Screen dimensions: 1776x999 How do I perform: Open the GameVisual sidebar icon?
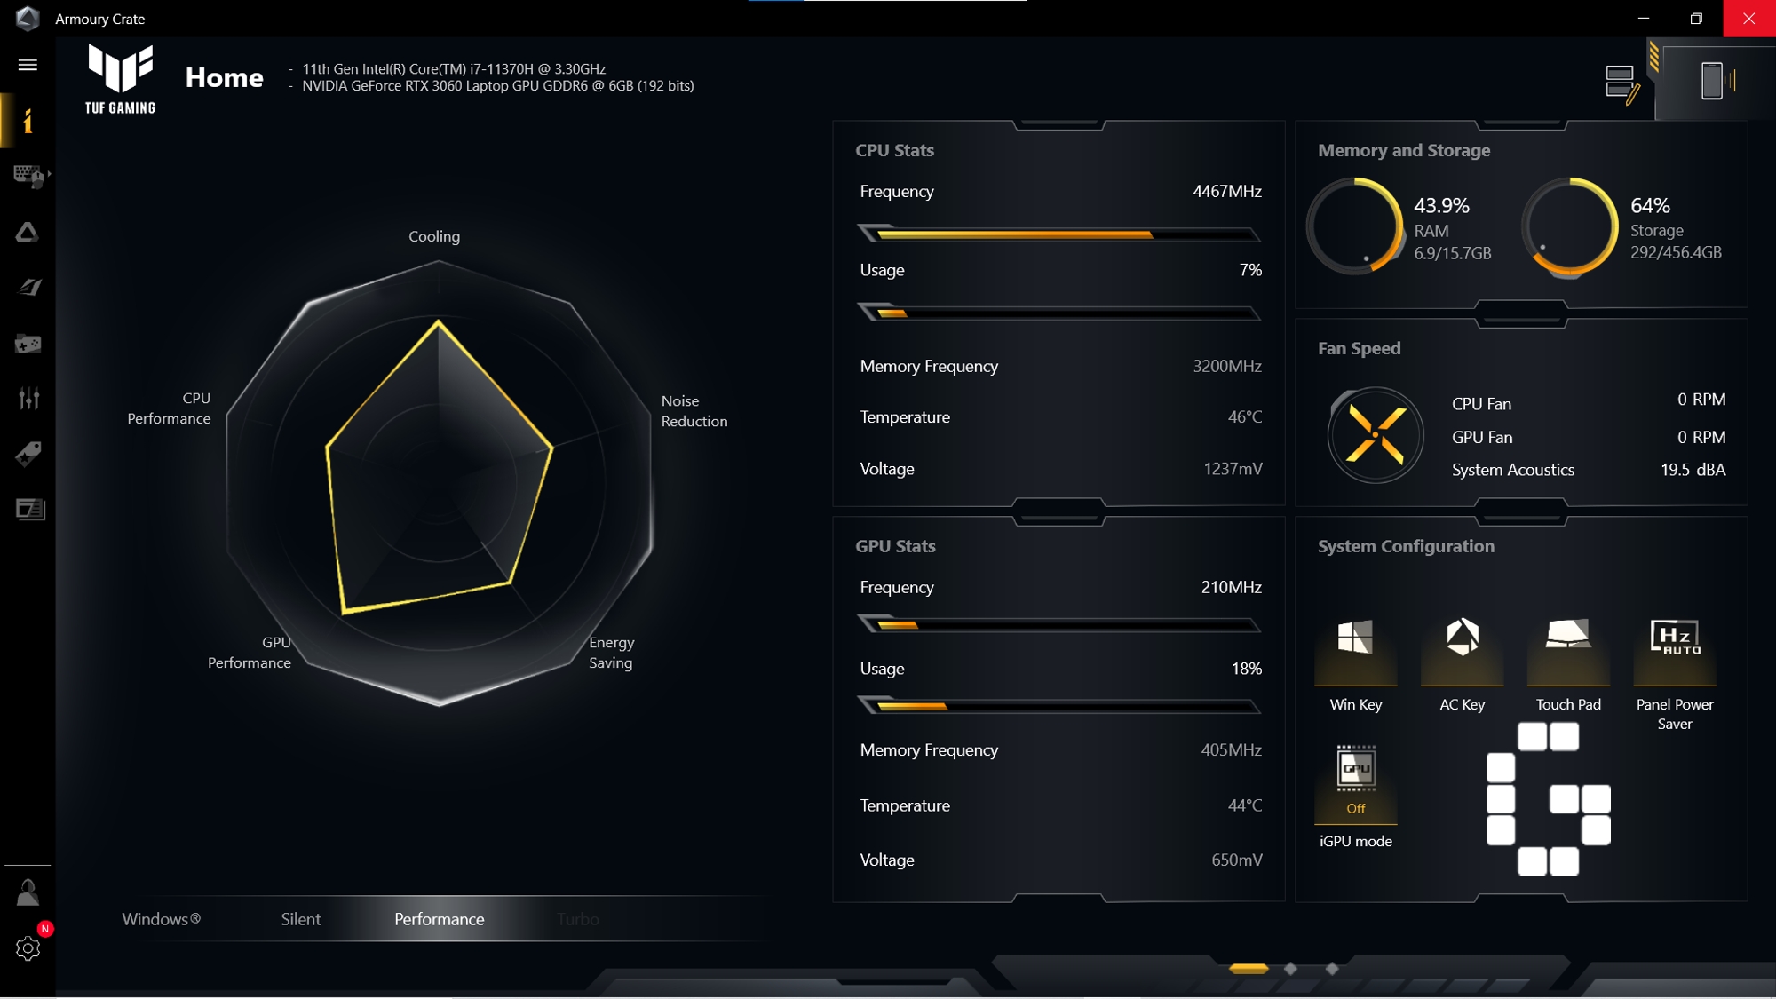point(28,288)
